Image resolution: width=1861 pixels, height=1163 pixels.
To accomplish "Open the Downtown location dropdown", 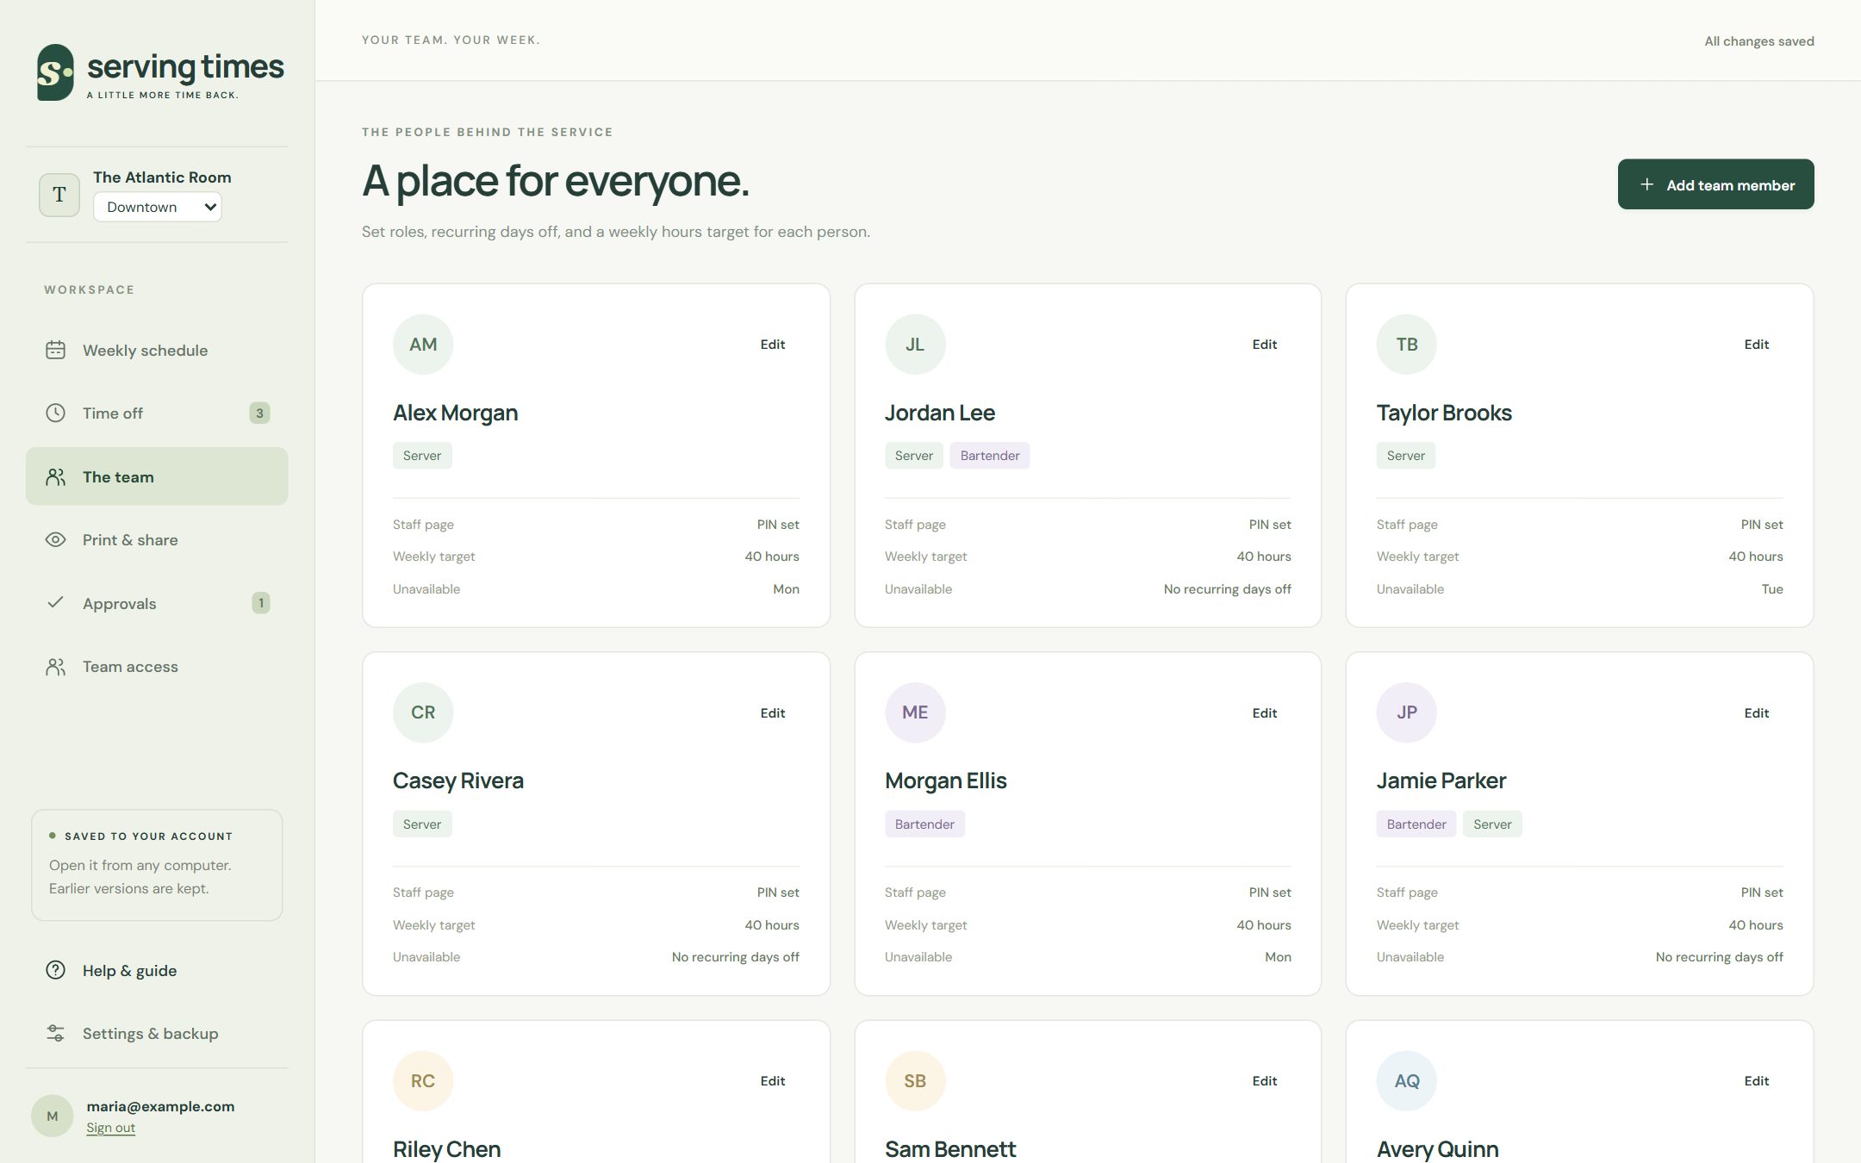I will click(x=158, y=207).
